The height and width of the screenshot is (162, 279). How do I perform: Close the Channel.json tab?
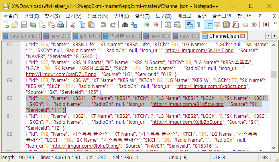(242, 36)
